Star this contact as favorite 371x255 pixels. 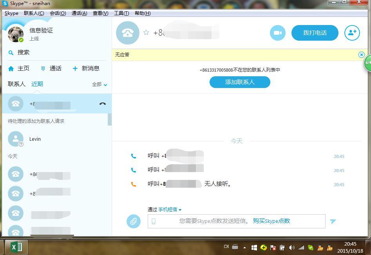[146, 32]
